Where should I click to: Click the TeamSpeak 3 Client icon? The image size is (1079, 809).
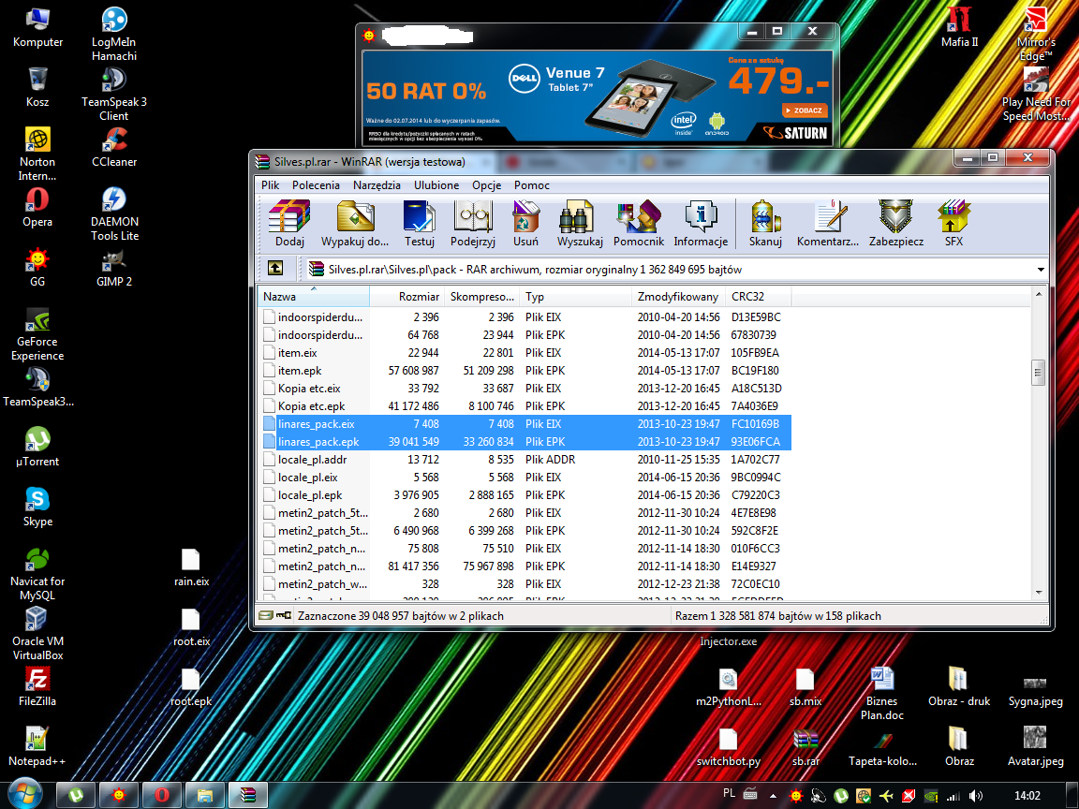tap(114, 94)
